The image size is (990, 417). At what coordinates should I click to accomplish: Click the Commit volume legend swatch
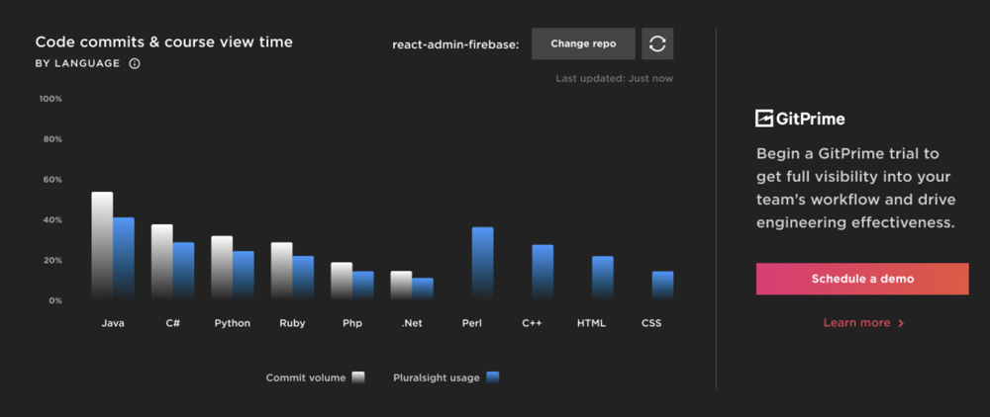coord(358,377)
